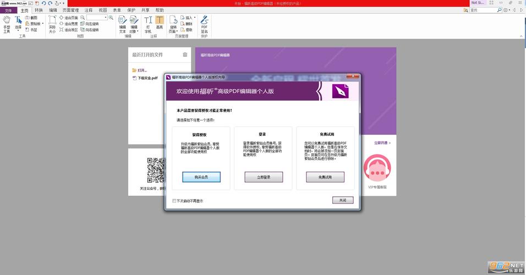This screenshot has height=275, width=526.
Task: Click the VIP customer service headset icon
Action: click(x=377, y=168)
